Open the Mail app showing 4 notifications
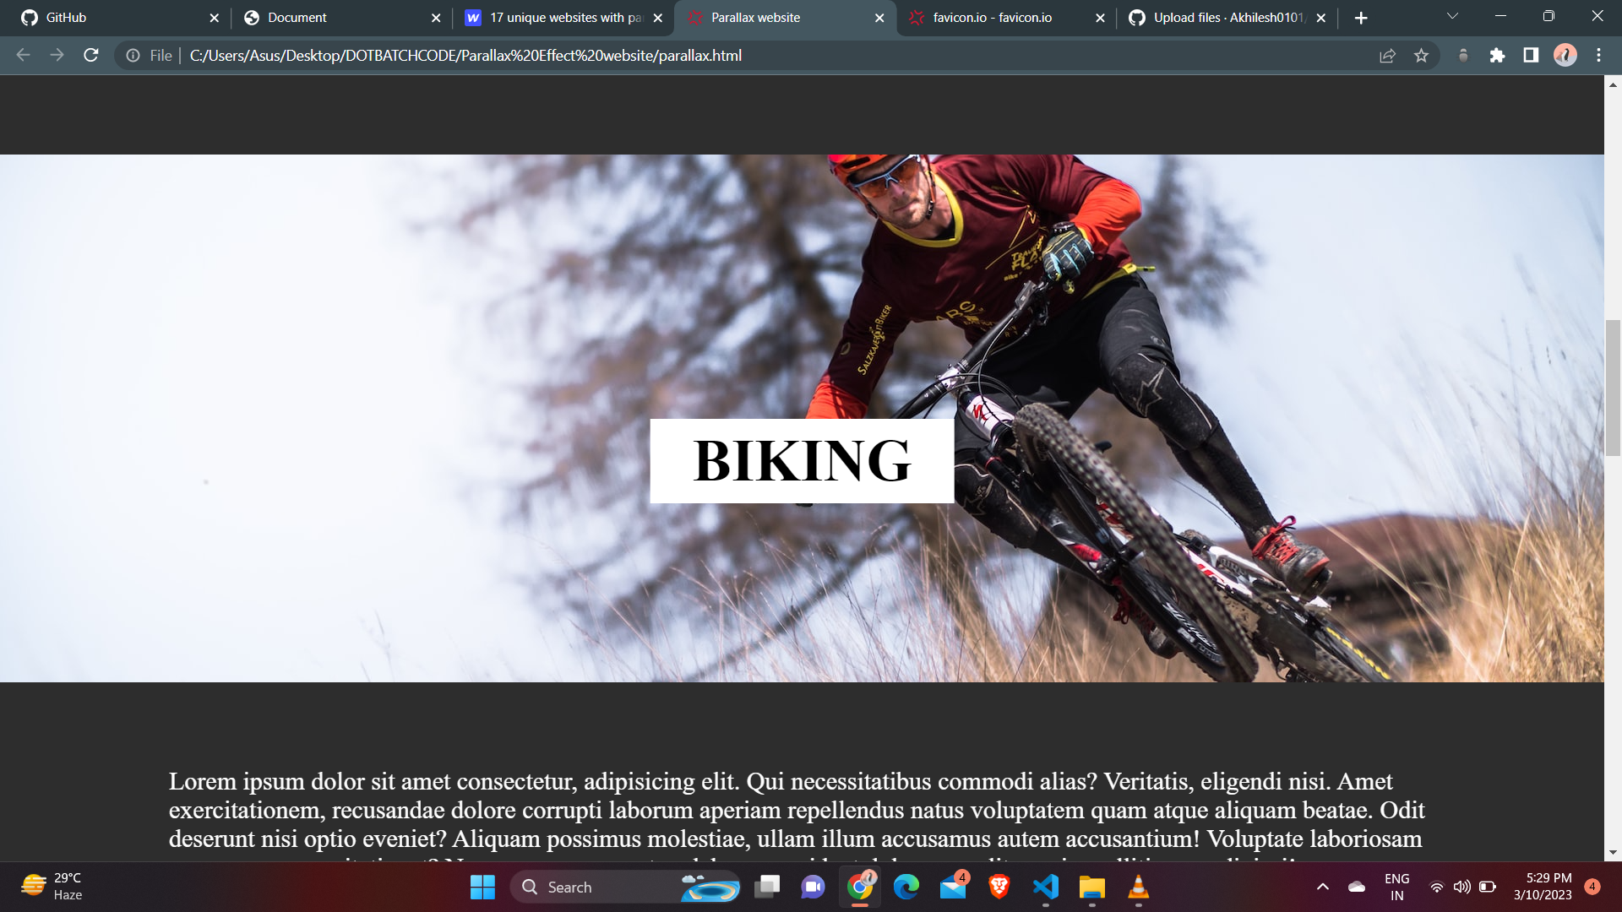The height and width of the screenshot is (912, 1622). 953,888
